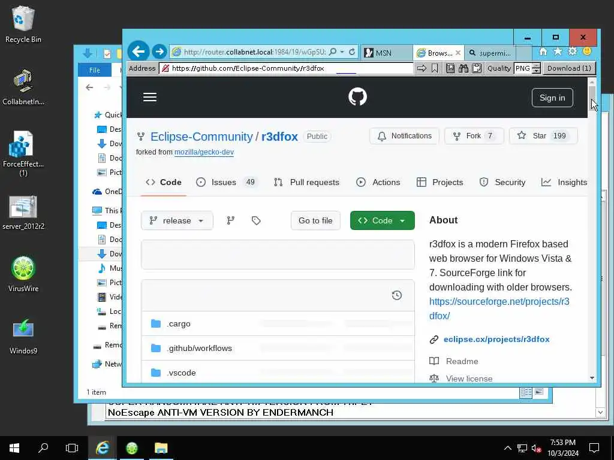Open the eclipse.cx/projects/r3dfox link
This screenshot has height=460, width=614.
[496, 339]
